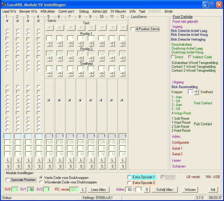Click the Servo test P button for port 5
Viewport: 224px width, 201px height.
click(x=50, y=28)
